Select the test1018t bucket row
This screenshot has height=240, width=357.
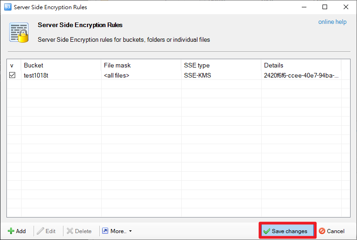pyautogui.click(x=178, y=75)
